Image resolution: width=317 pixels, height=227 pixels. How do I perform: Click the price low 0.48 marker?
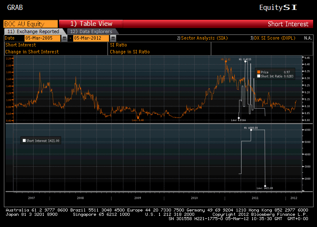[138, 118]
